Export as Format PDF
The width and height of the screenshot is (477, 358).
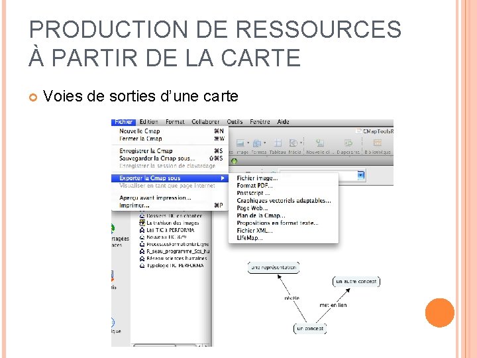tap(284, 186)
